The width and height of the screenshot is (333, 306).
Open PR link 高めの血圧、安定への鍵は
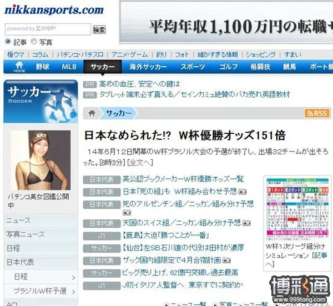point(139,84)
